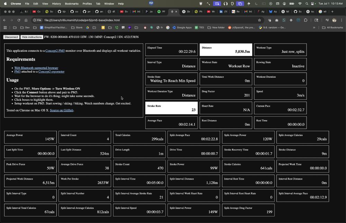
Task: Click the green S extension icon
Action: tap(284, 20)
